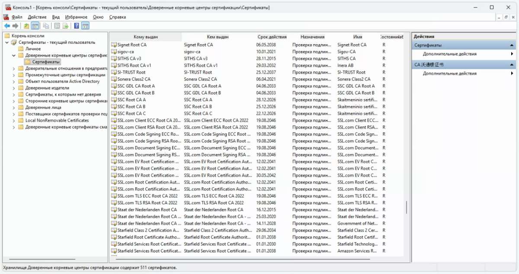519x274 pixels.
Task: Collapse the Сертификаты section in Действия pane
Action: point(512,45)
